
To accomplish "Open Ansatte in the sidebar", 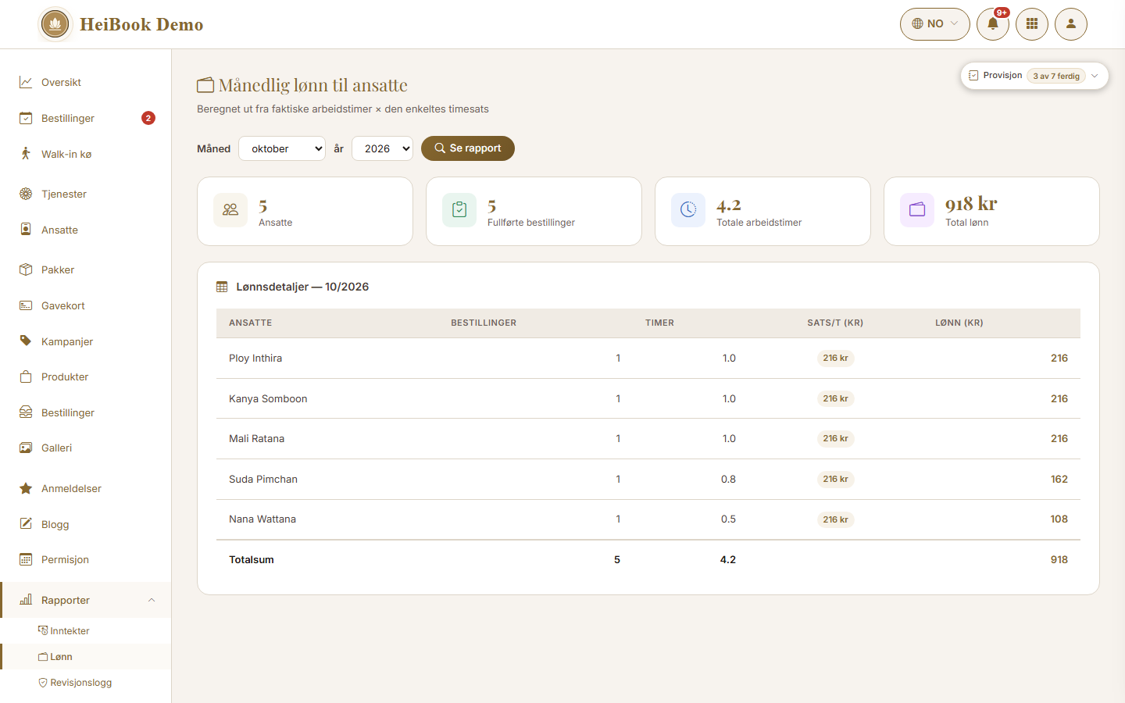I will (86, 230).
